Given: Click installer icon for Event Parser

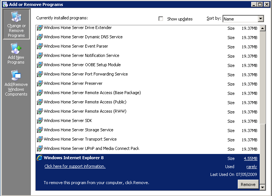Looking at the screenshot, I should pos(39,46).
